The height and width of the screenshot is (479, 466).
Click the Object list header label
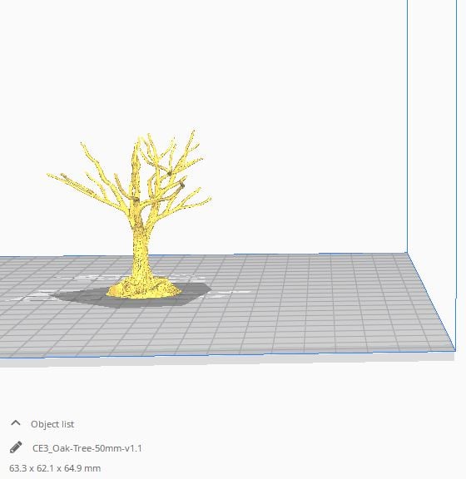coord(52,424)
